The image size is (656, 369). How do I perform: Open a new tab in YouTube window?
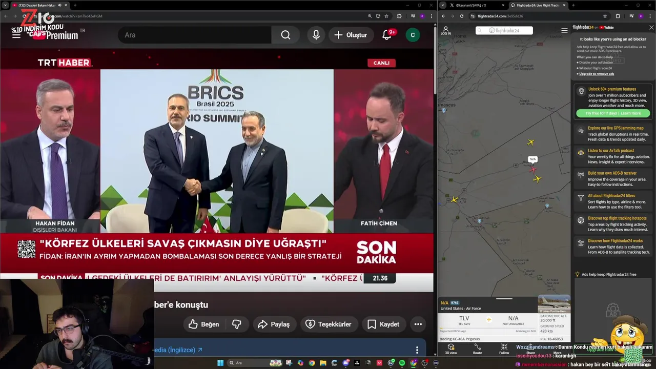pyautogui.click(x=75, y=5)
